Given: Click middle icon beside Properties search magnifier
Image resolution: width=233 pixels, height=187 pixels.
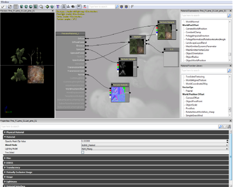Looking at the screenshot, I should 225,127.
